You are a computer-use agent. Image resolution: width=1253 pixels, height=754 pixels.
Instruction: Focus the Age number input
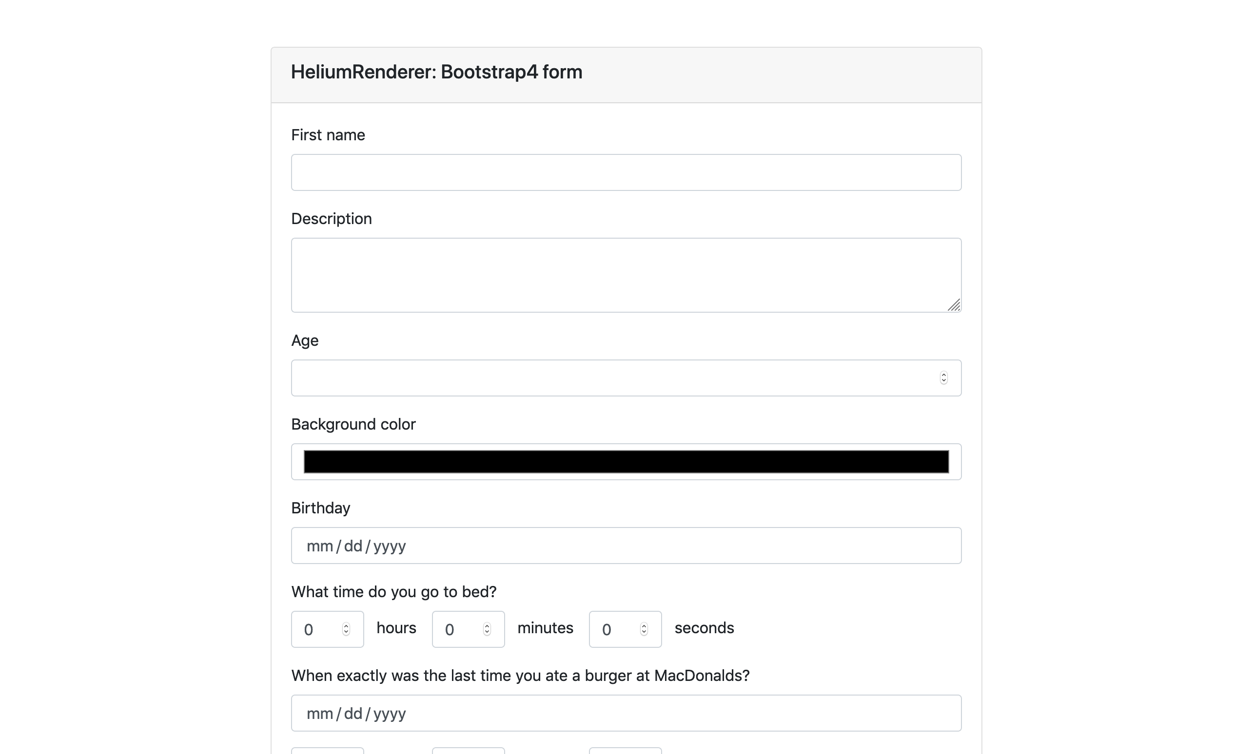pyautogui.click(x=559, y=377)
